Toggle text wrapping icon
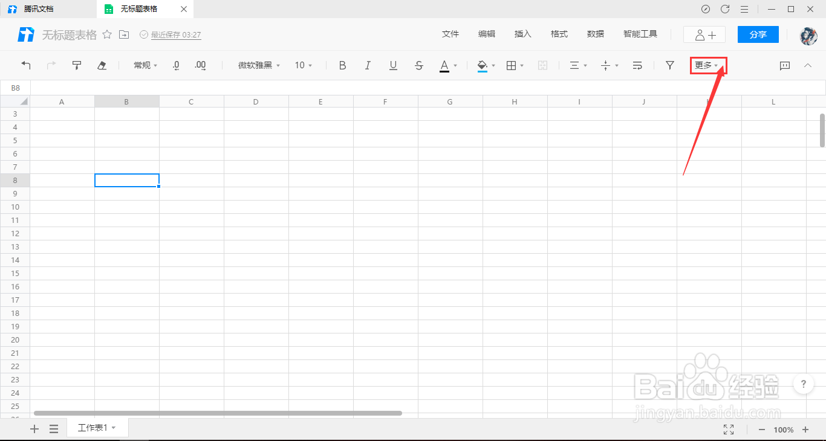826x441 pixels. pyautogui.click(x=637, y=65)
